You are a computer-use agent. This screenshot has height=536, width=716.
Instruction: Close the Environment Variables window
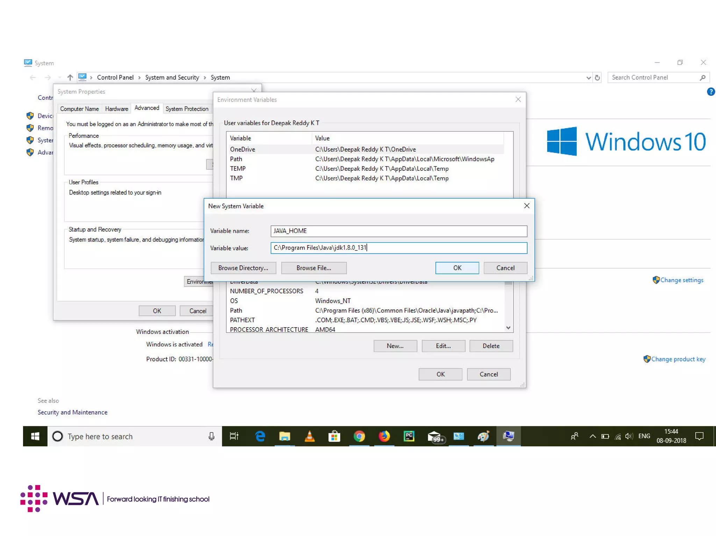click(x=518, y=100)
